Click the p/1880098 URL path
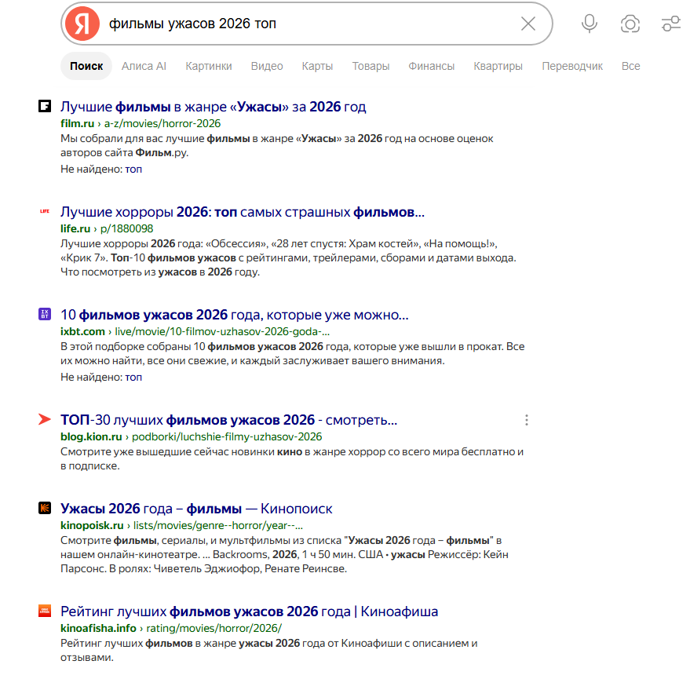 pyautogui.click(x=126, y=229)
